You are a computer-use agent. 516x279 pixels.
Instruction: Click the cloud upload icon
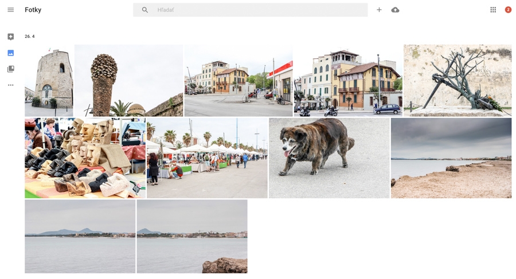point(395,10)
